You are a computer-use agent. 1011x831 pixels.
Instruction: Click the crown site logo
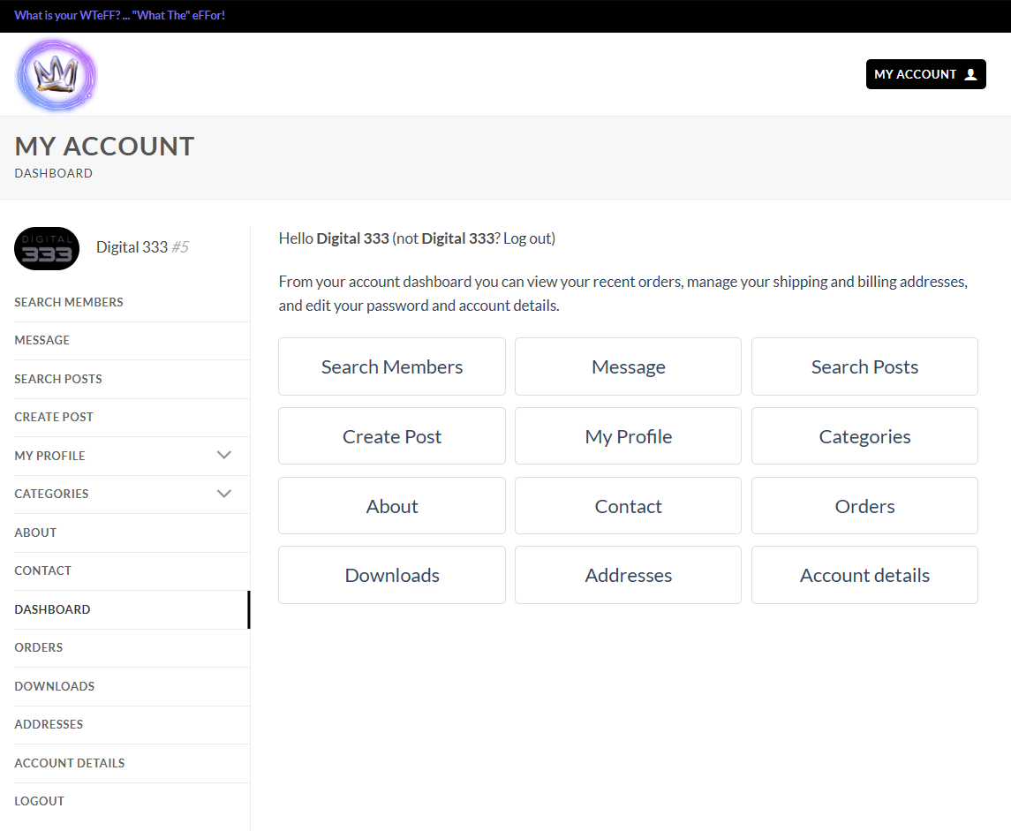point(56,74)
